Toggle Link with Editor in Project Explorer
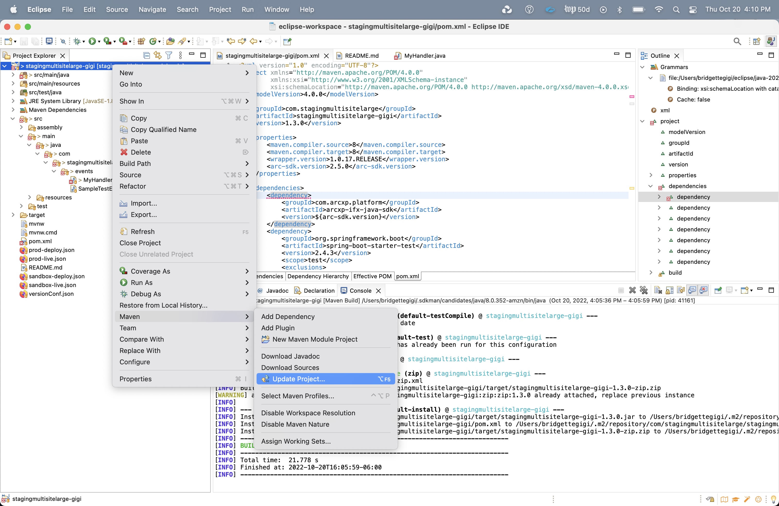 pos(158,55)
